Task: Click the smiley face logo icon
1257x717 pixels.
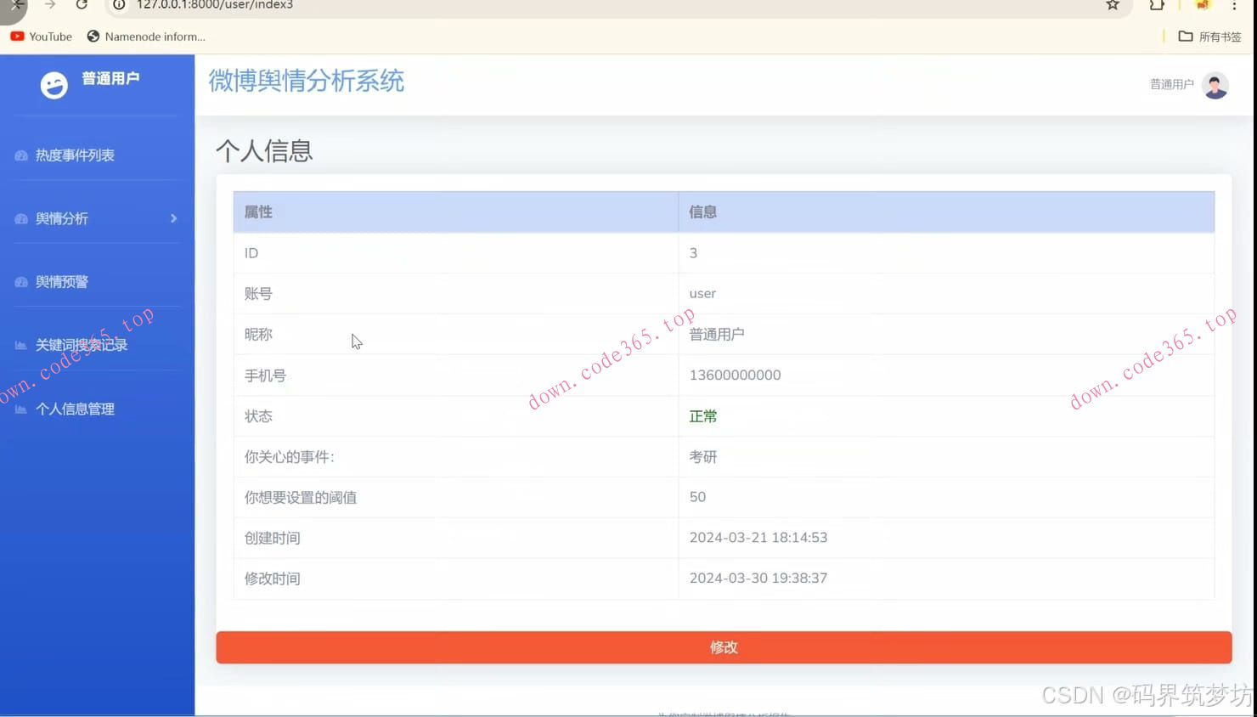Action: (x=54, y=85)
